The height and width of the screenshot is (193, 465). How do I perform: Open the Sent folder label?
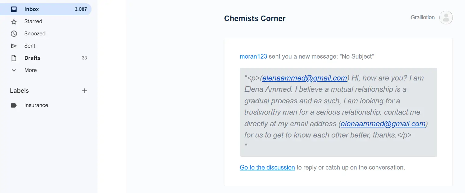pyautogui.click(x=30, y=46)
